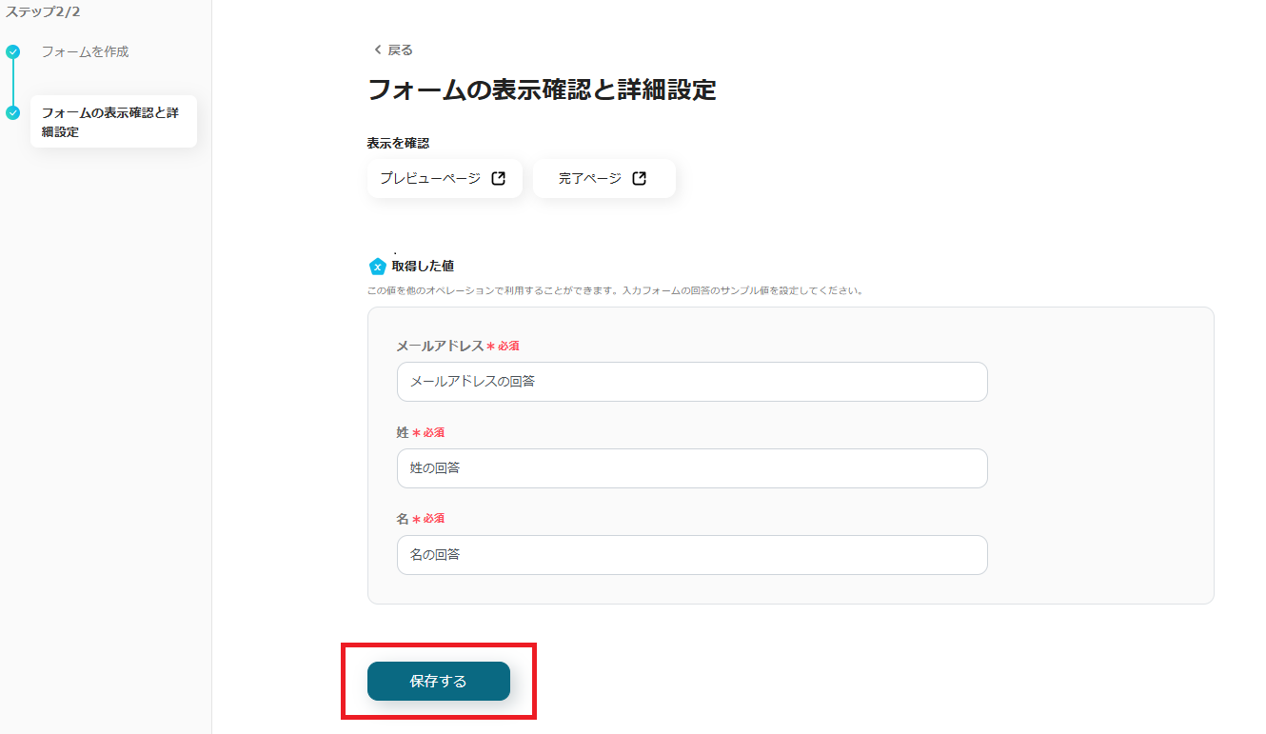Viewport: 1266px width, 734px height.
Task: Click external-link icon beside プレビューページ
Action: tap(498, 178)
